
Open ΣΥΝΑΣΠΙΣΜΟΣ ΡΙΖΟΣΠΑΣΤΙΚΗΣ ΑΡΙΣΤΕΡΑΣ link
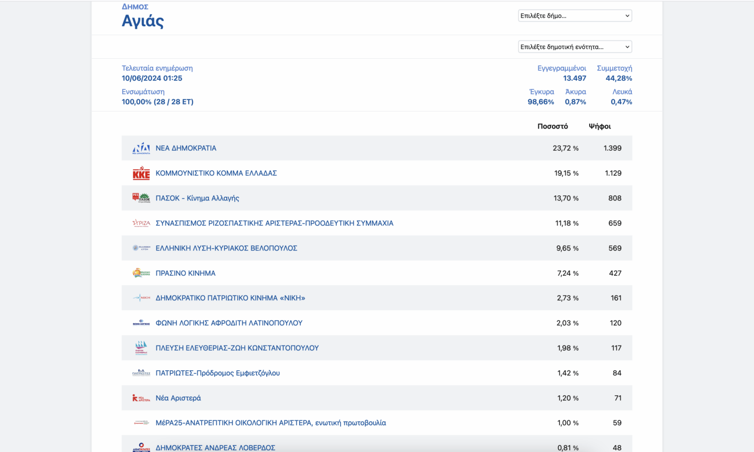click(x=274, y=223)
